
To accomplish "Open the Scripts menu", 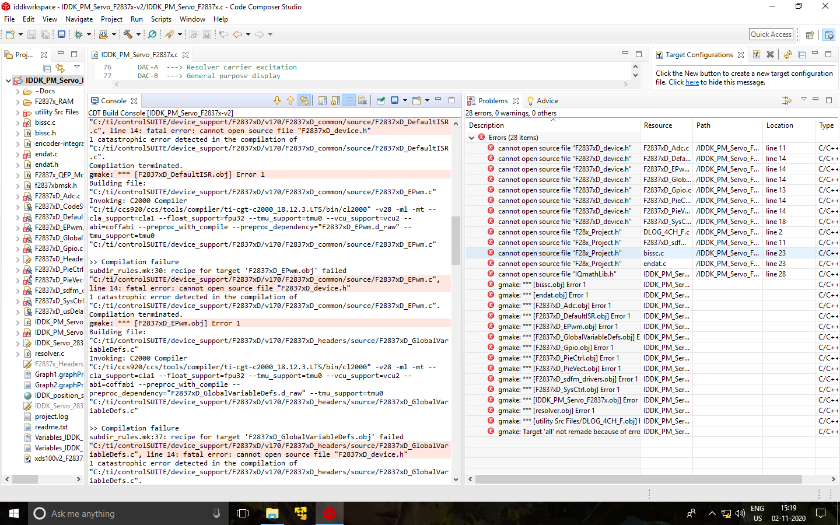I will (x=161, y=19).
